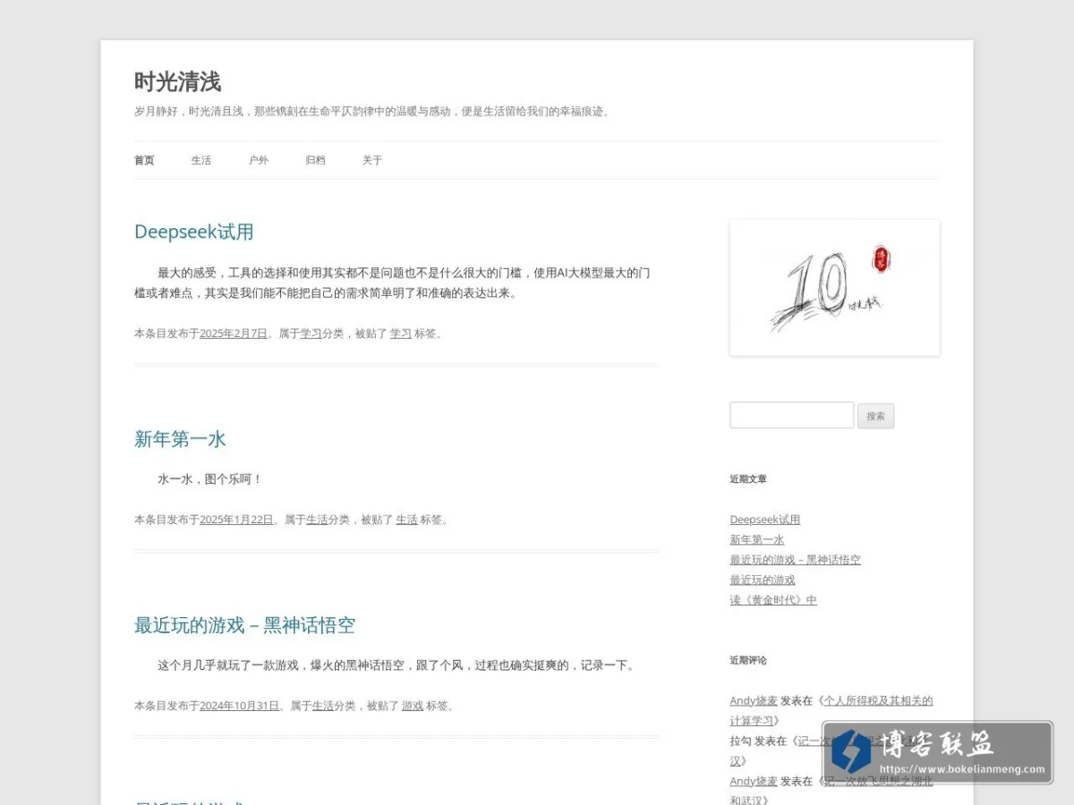Open the 生活 menu item
This screenshot has height=805, width=1074.
[201, 160]
